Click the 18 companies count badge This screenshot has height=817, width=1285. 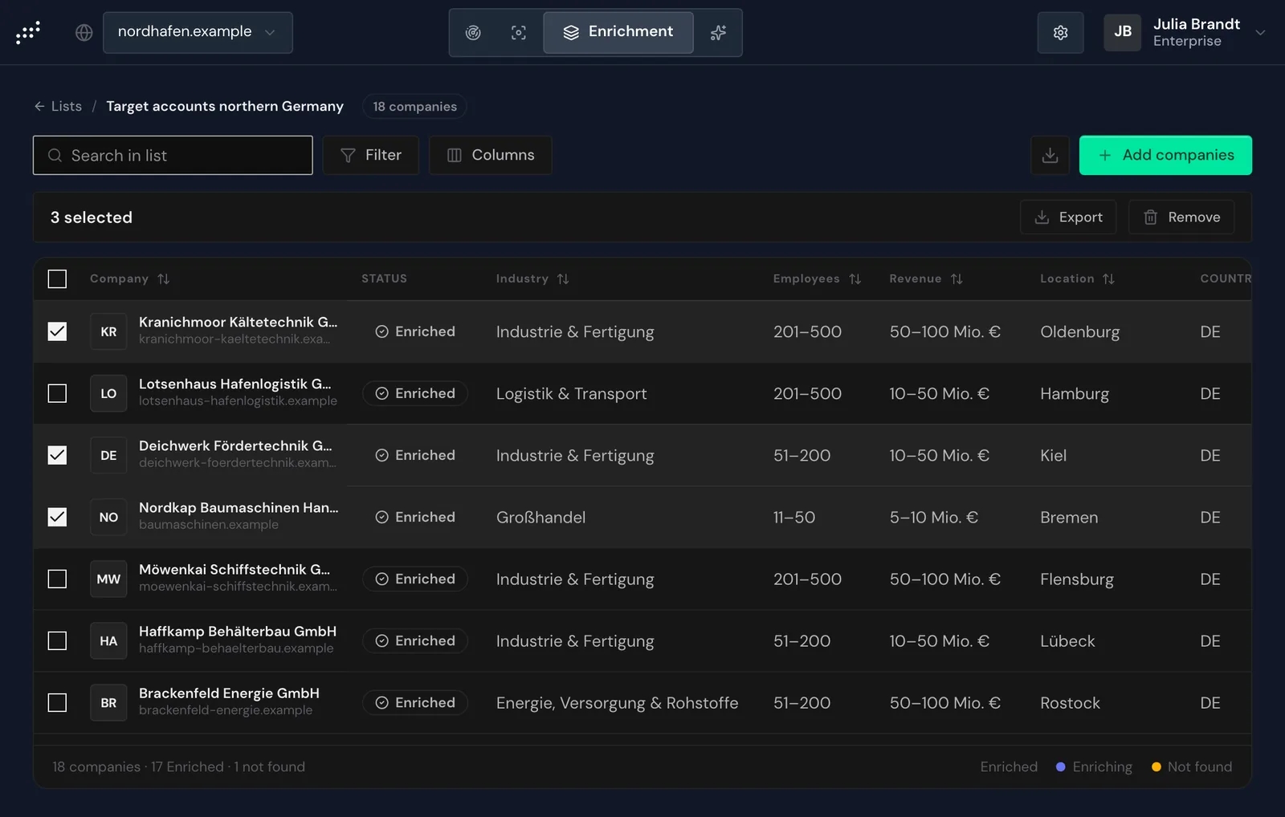[414, 106]
